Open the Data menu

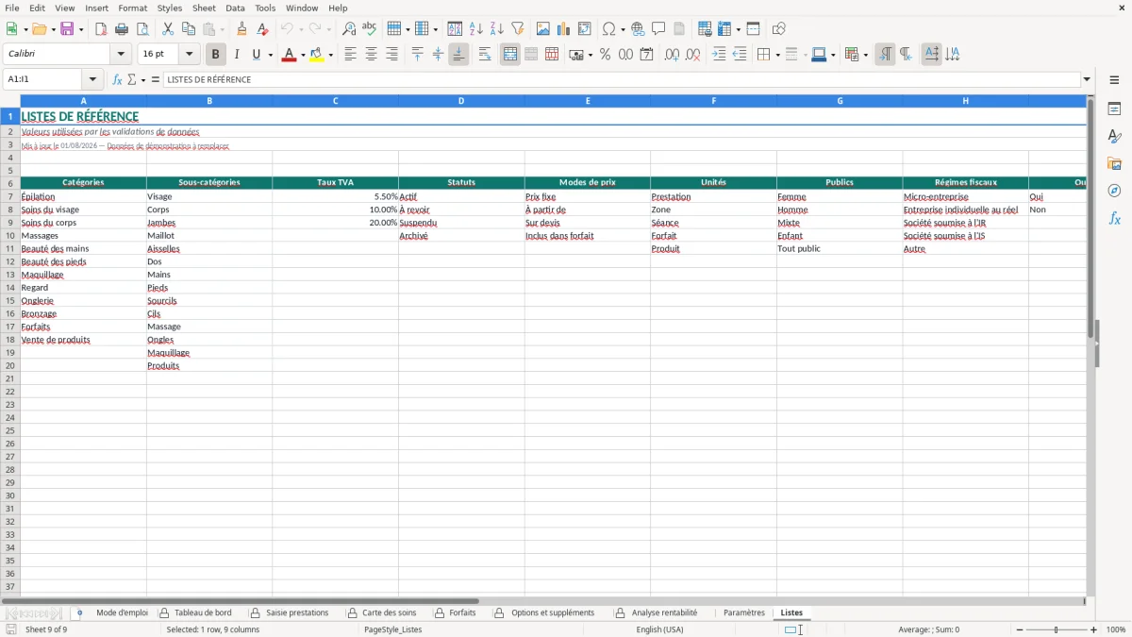pos(235,8)
